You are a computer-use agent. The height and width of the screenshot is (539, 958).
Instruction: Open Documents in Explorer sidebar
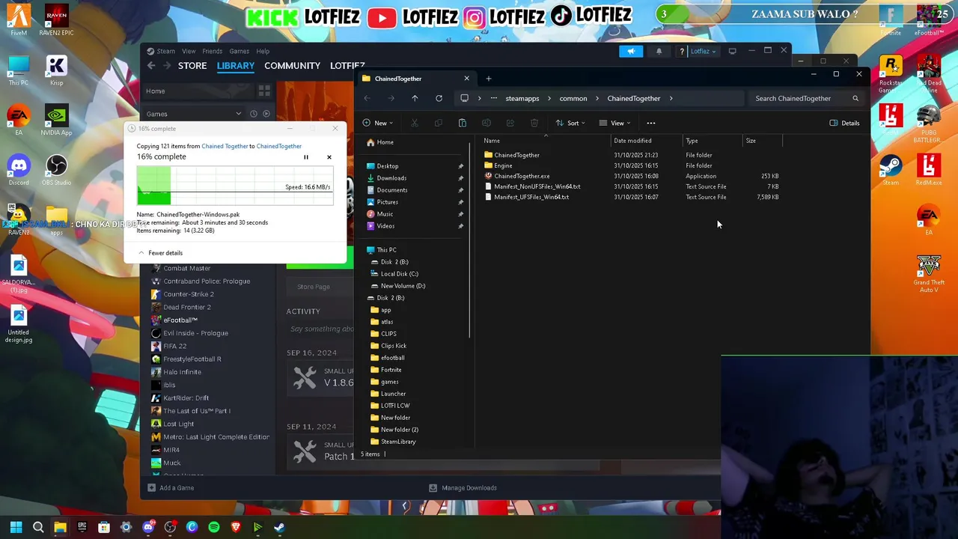tap(392, 190)
